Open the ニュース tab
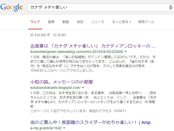This screenshot has height=131, width=174. 98,22
